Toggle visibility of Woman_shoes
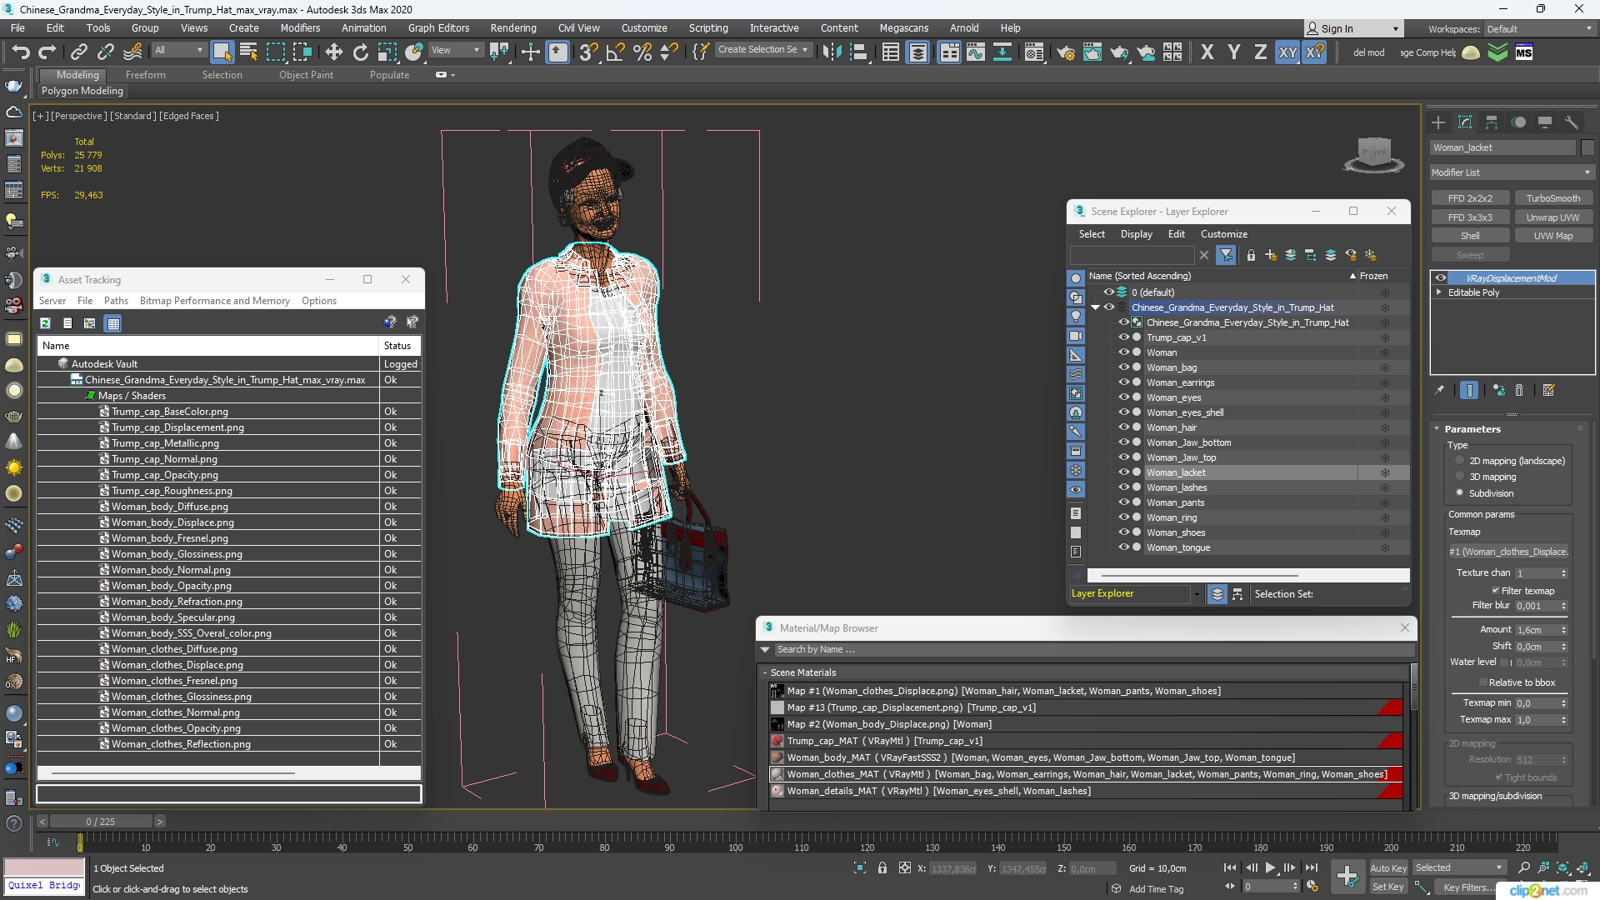 pos(1123,532)
